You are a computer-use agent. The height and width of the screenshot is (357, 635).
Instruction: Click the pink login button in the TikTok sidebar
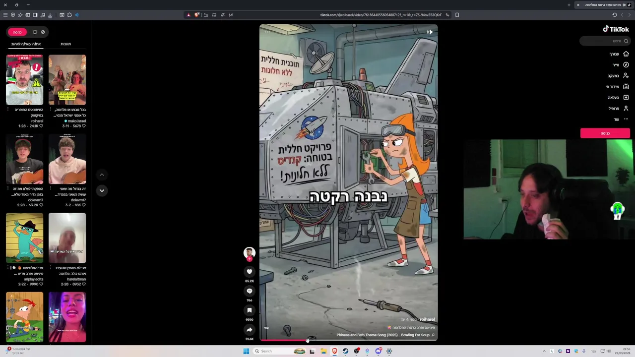click(605, 133)
